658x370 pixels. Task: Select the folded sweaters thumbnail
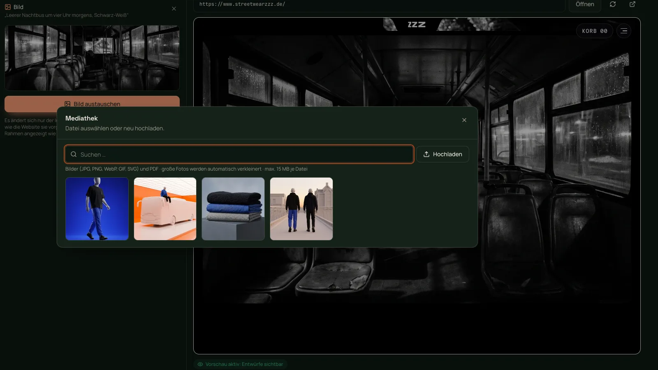[x=233, y=209]
